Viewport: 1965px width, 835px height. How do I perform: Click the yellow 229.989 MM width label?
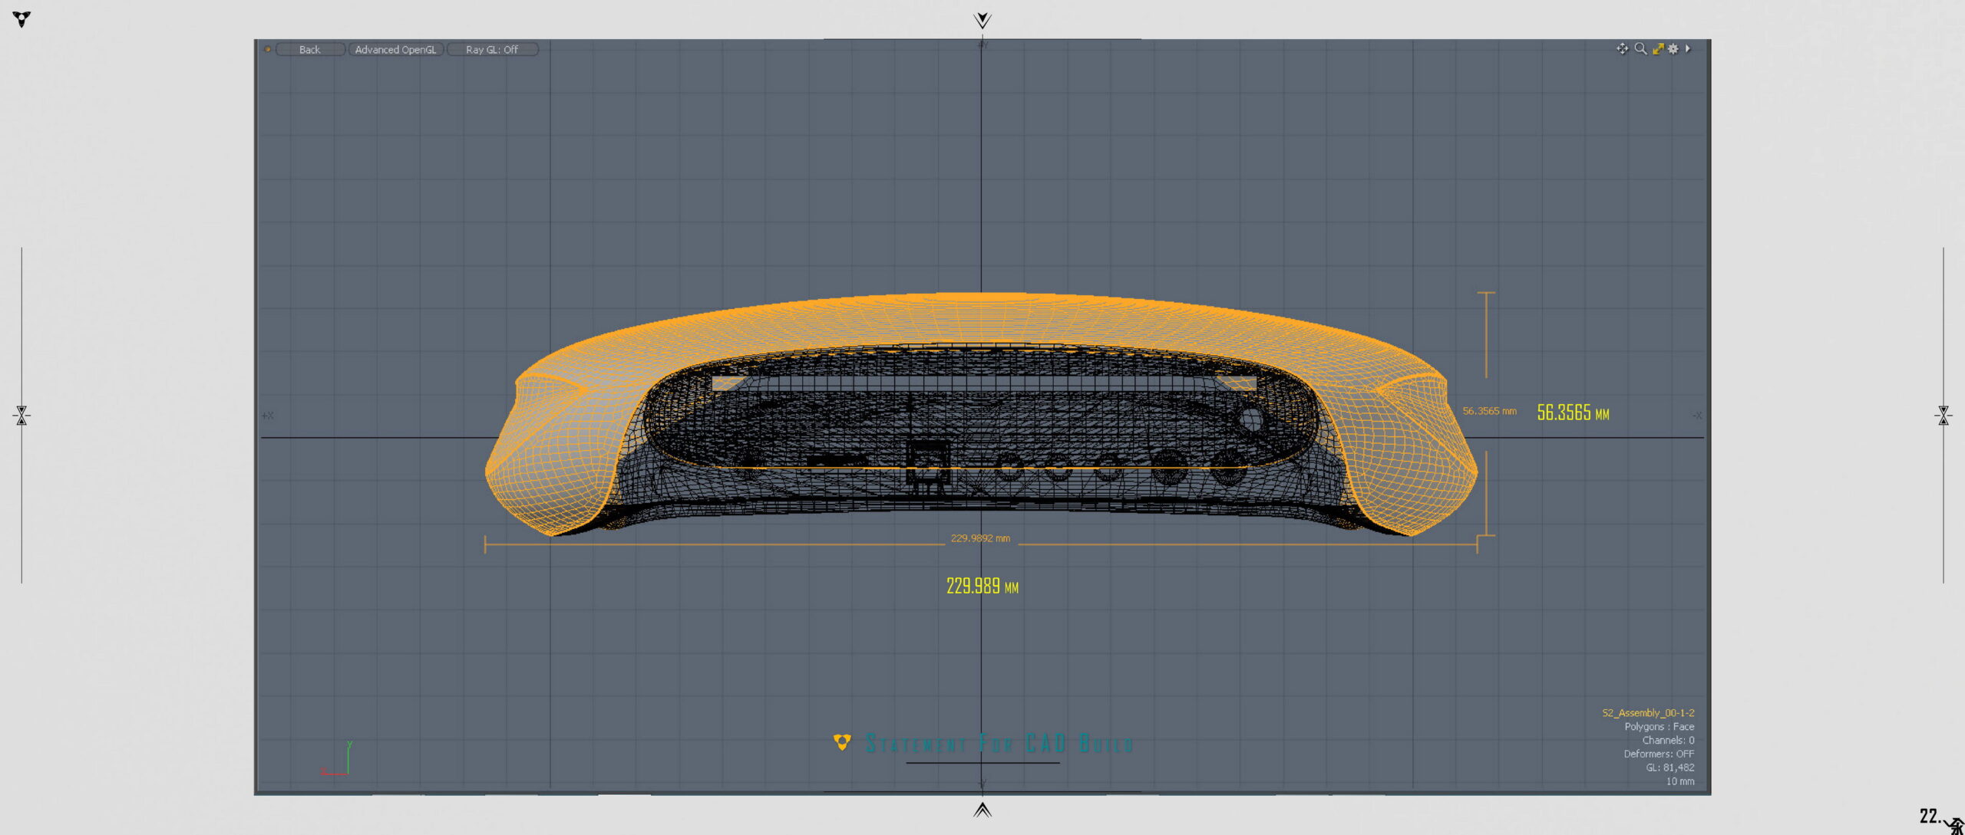pyautogui.click(x=982, y=587)
